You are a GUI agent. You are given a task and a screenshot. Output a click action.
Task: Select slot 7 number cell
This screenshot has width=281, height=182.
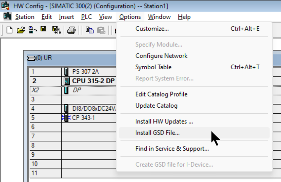click(x=45, y=136)
